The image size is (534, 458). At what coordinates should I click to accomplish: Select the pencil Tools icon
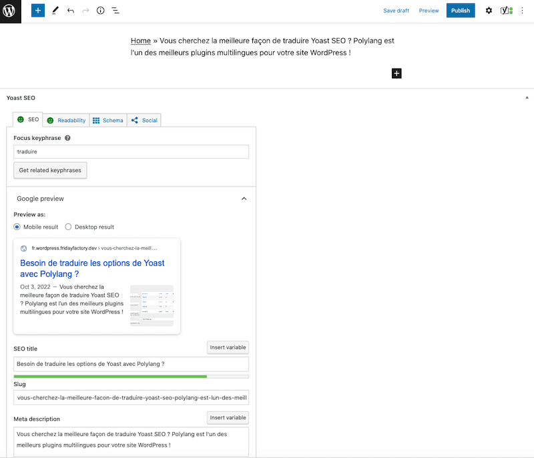(55, 11)
